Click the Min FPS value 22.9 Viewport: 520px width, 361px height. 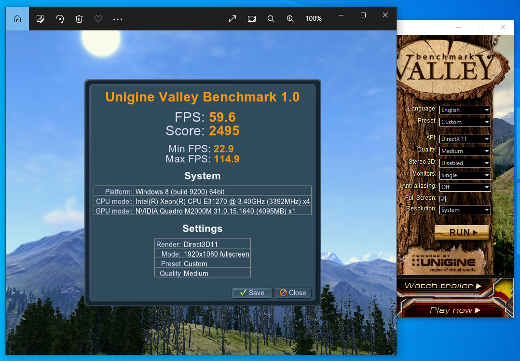223,149
